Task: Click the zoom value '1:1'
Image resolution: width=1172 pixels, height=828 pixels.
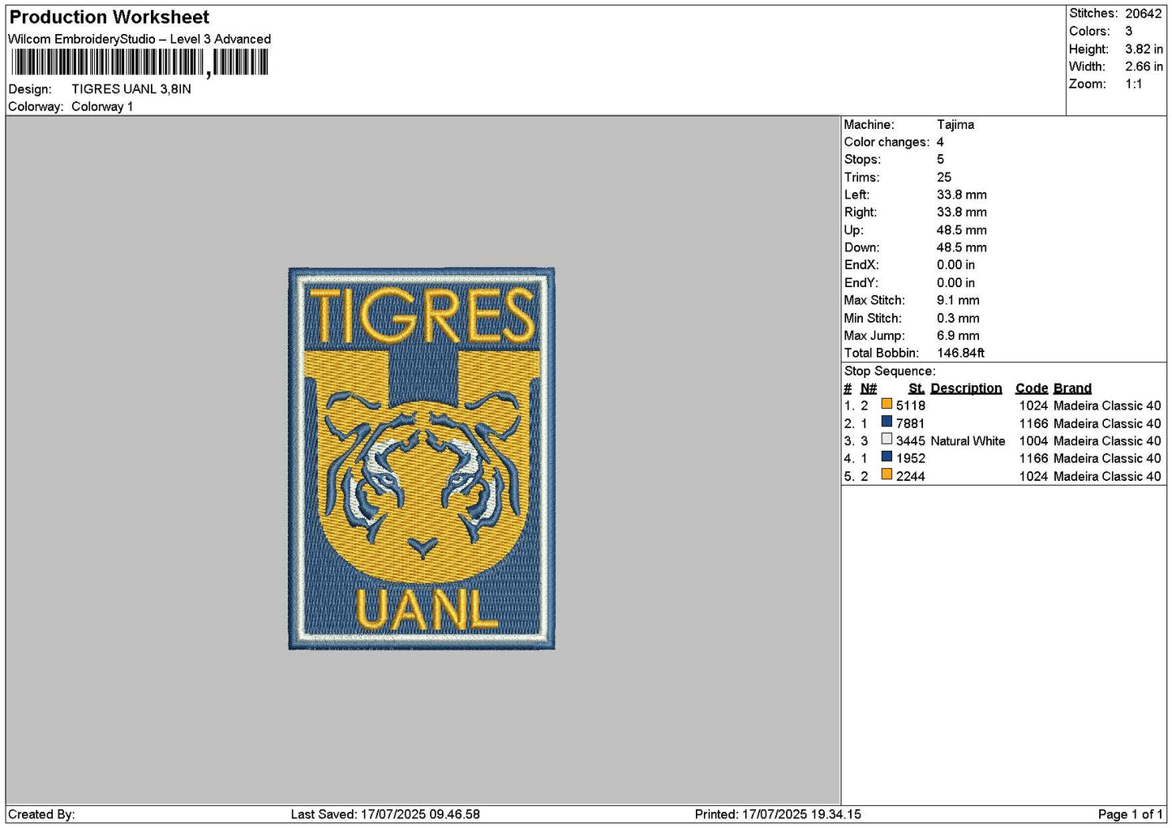Action: coord(1134,84)
